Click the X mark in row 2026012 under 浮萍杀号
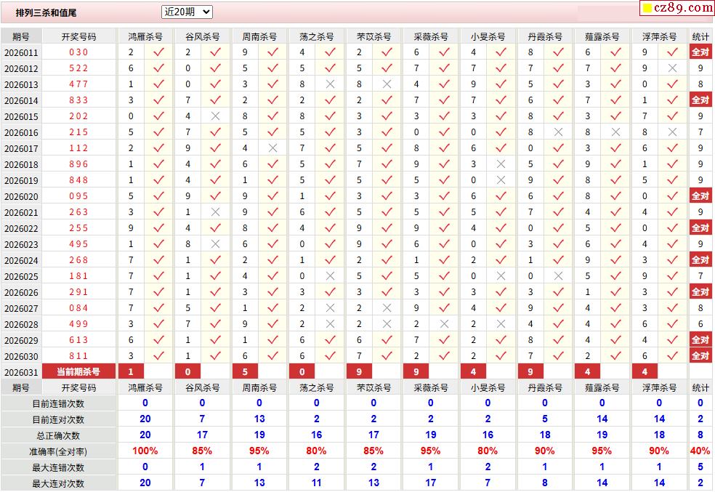Image resolution: width=715 pixels, height=492 pixels. coord(672,68)
